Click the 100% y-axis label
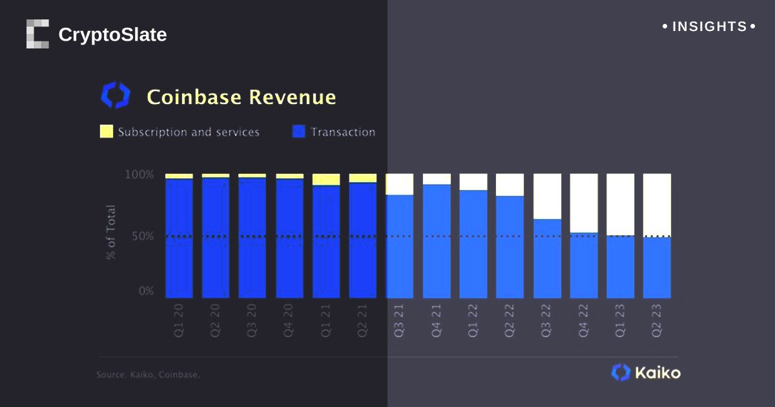Viewport: 775px width, 407px height. (x=139, y=174)
